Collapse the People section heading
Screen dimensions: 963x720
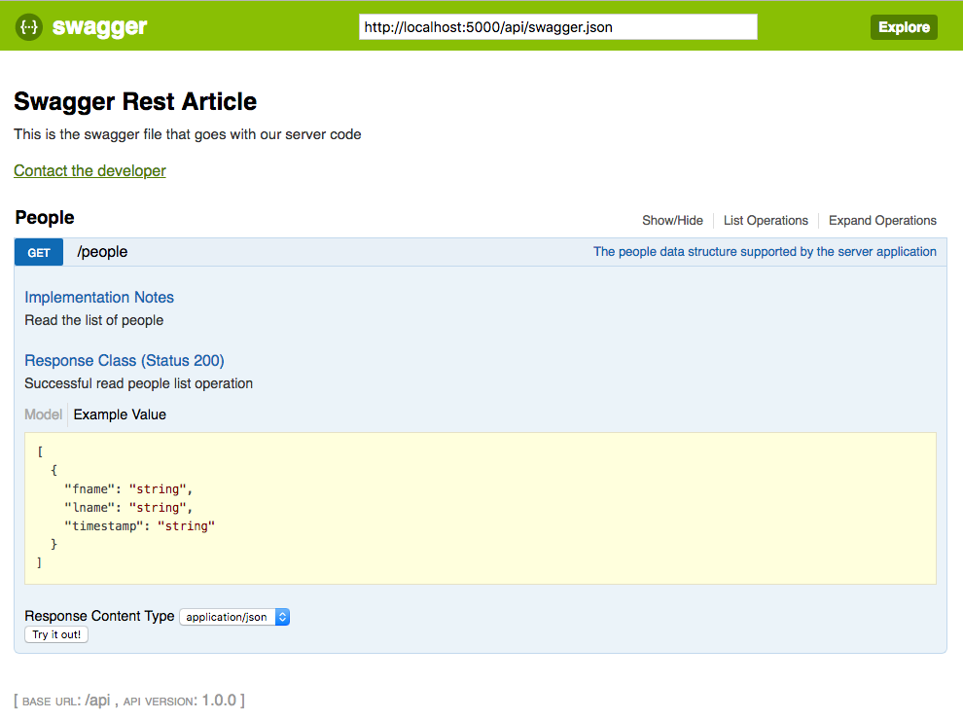44,218
